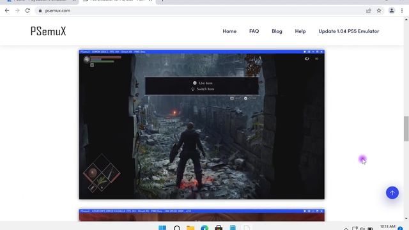Click the site lock icon in address bar
Screen dimensions: 409x230
click(x=40, y=11)
